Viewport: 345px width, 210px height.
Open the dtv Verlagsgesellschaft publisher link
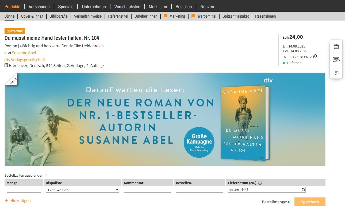click(25, 60)
